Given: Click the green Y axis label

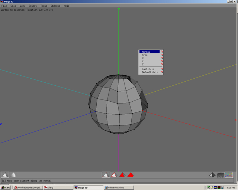Looking at the screenshot, I should pyautogui.click(x=119, y=9).
